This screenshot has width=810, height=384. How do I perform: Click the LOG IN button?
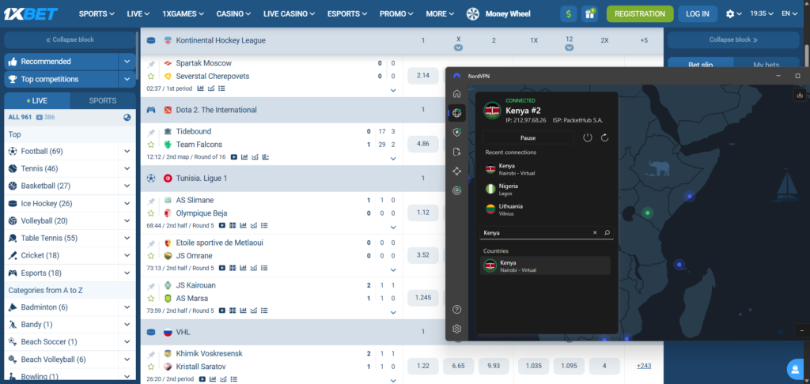[698, 14]
